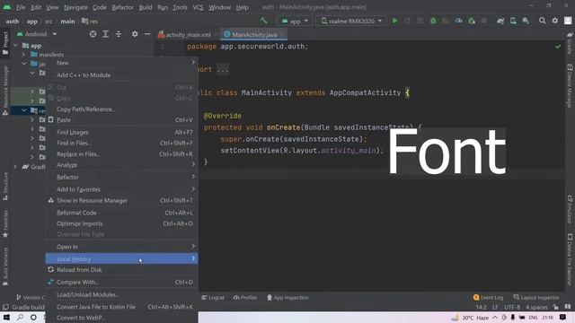Click the account avatar icon in the toolbar
575x323 pixels.
(568, 21)
